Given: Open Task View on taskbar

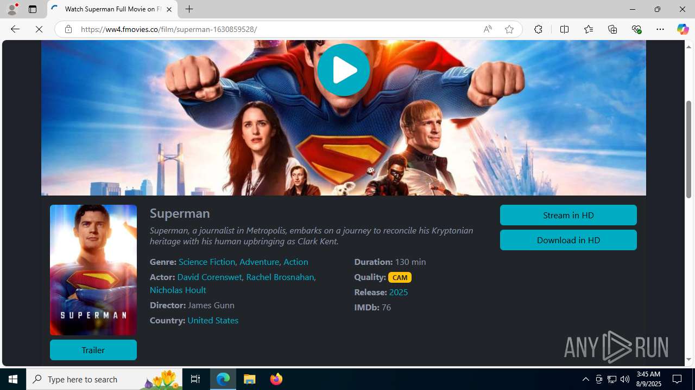Looking at the screenshot, I should (195, 379).
